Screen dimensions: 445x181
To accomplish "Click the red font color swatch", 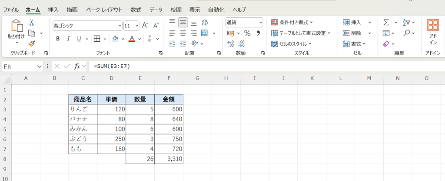I will pyautogui.click(x=132, y=39).
